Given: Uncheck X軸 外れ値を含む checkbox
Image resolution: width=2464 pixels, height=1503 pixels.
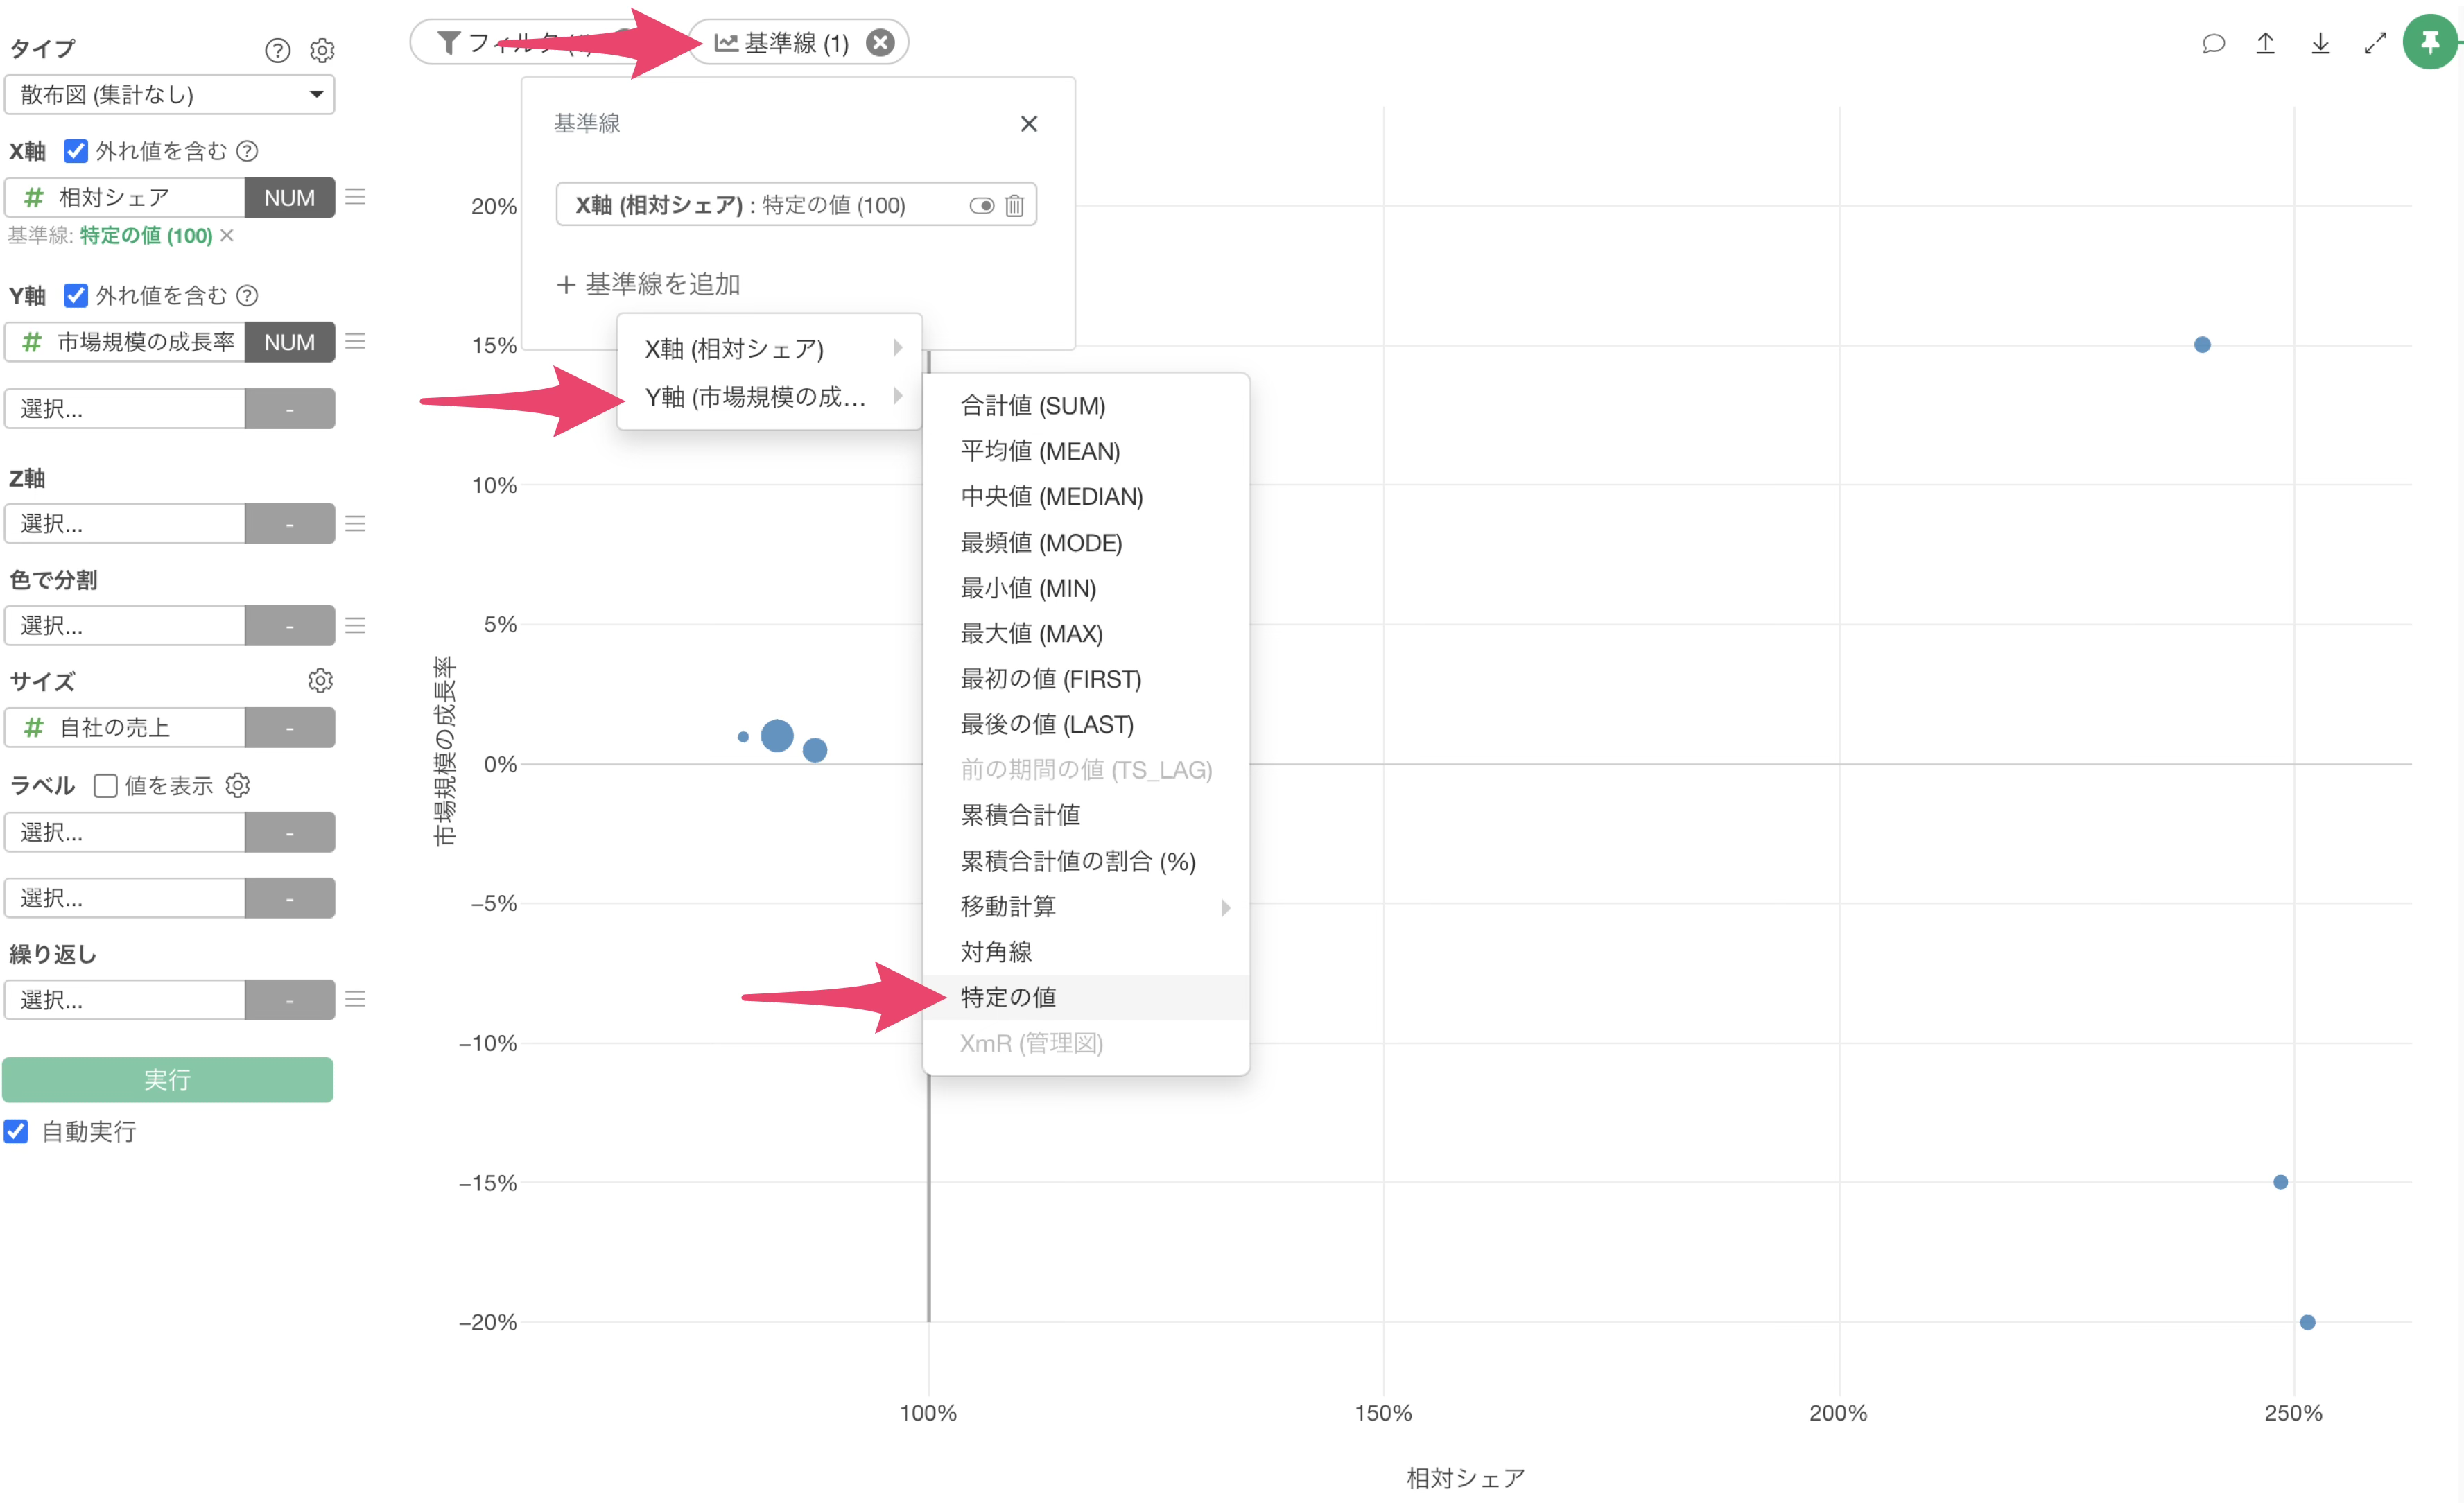Looking at the screenshot, I should tap(76, 151).
